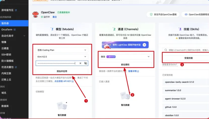Open the 游戏服专区 sidebar item
Image resolution: width=209 pixels, height=119 pixels.
pos(8,10)
